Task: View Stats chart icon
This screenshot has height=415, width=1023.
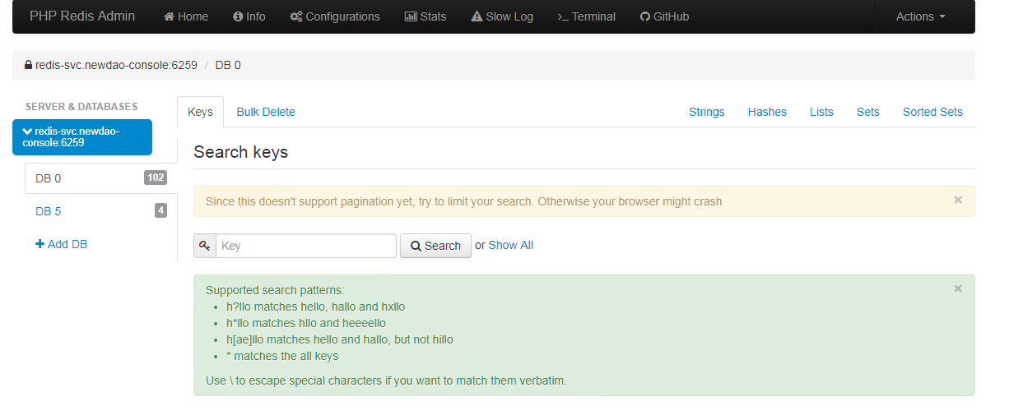Action: [411, 17]
